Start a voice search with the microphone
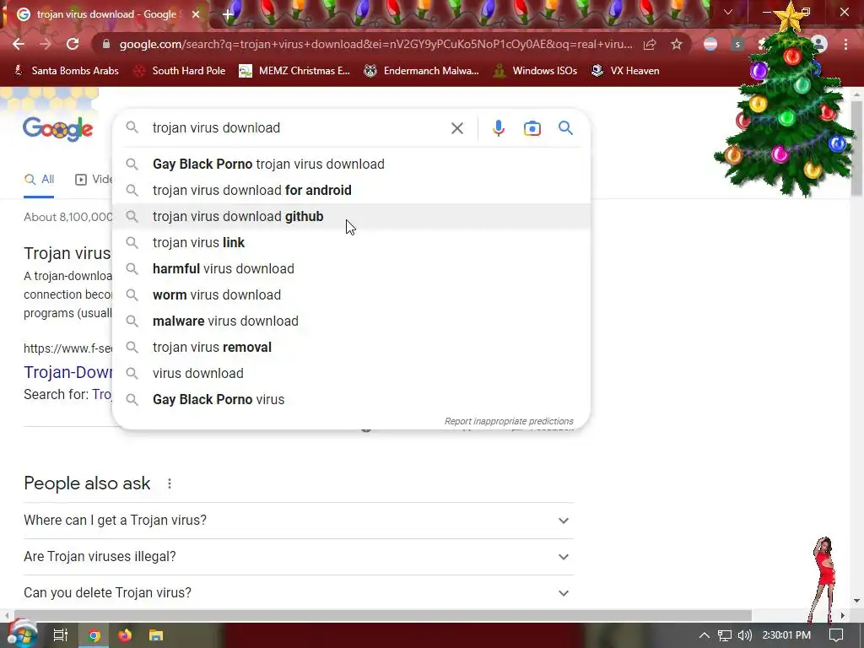The height and width of the screenshot is (648, 864). coord(498,128)
